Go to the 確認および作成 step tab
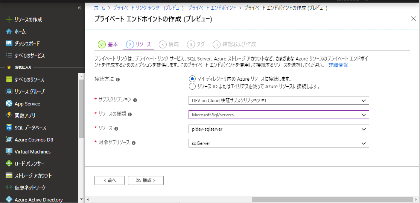This screenshot has height=203, width=420. [234, 44]
